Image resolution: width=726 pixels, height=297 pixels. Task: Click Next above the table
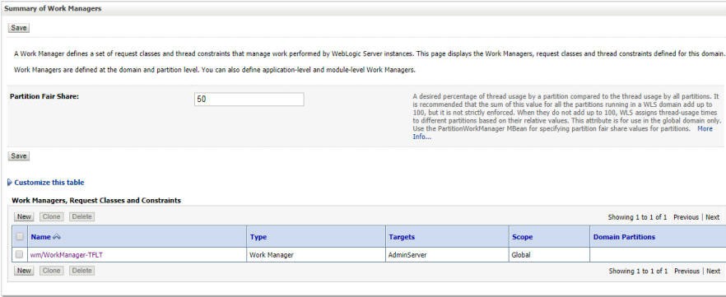point(713,217)
